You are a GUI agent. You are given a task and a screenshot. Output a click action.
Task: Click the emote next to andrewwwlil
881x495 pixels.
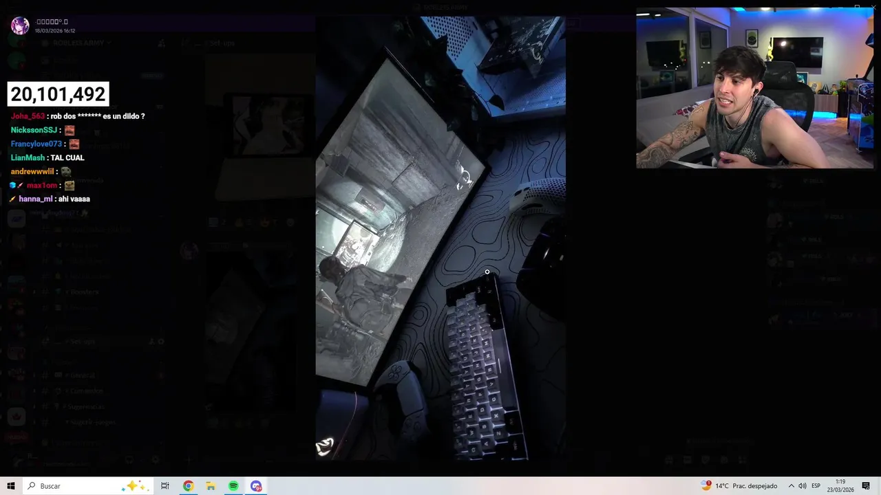pyautogui.click(x=66, y=171)
